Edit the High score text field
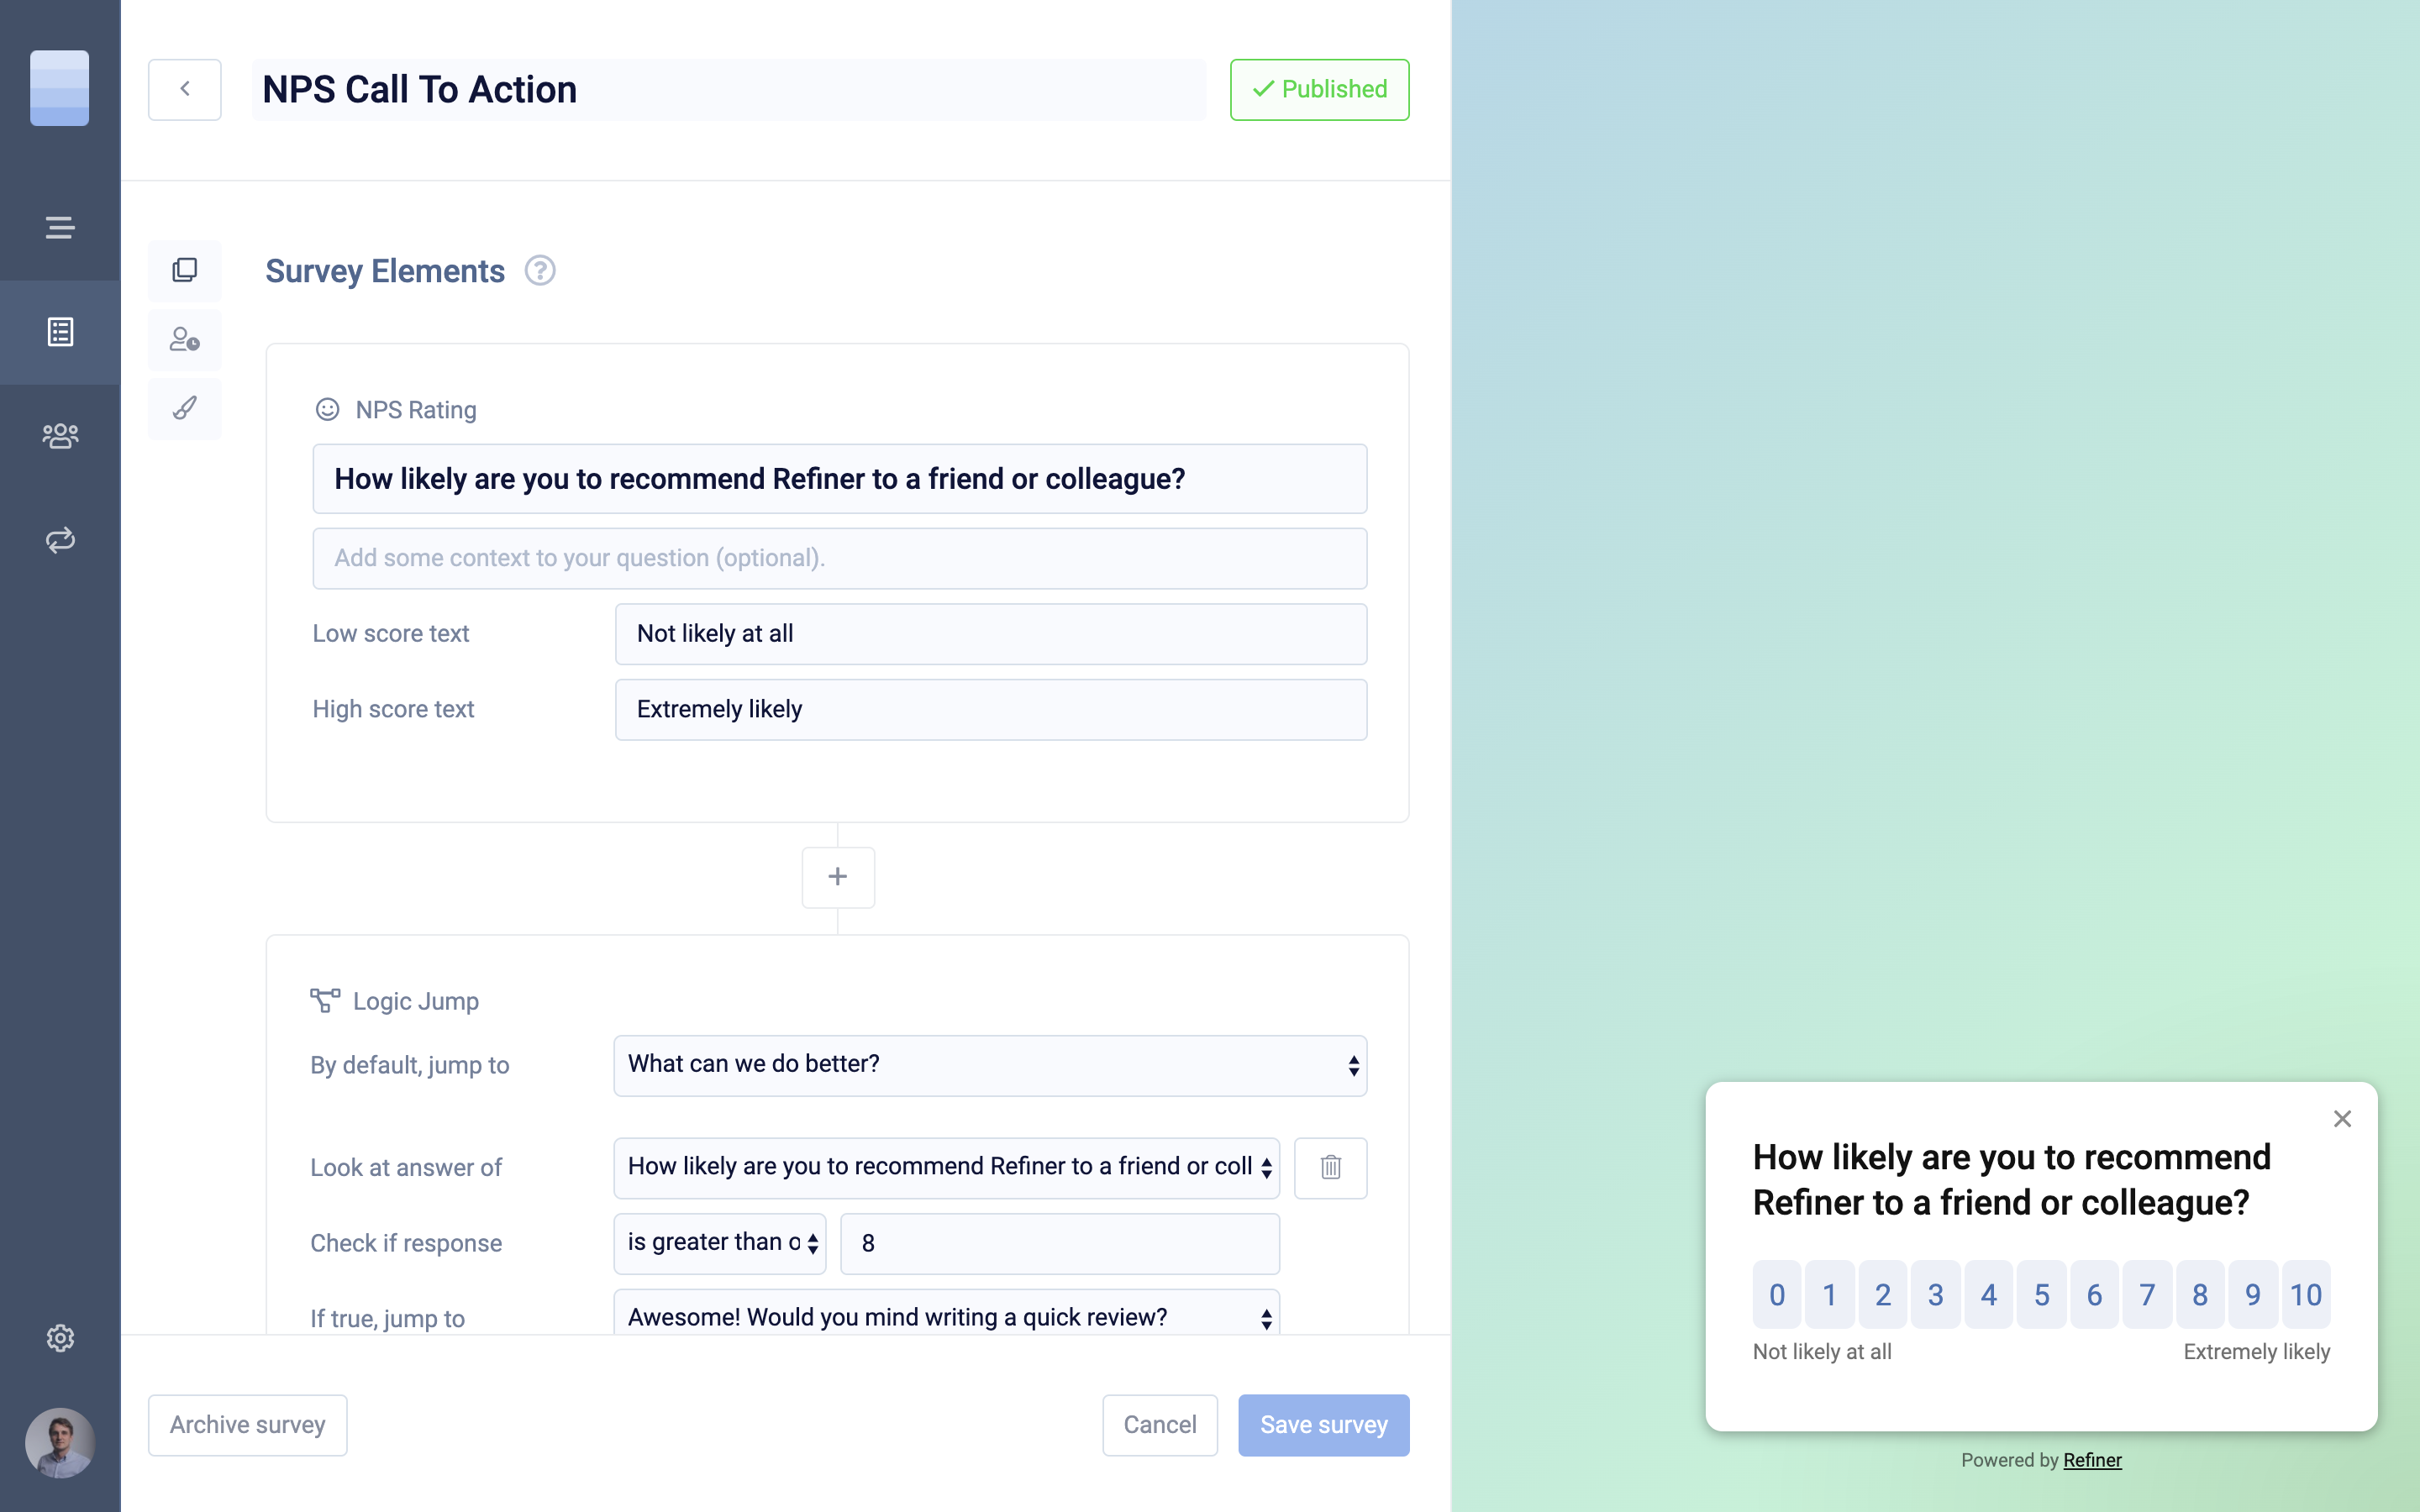 pyautogui.click(x=991, y=710)
